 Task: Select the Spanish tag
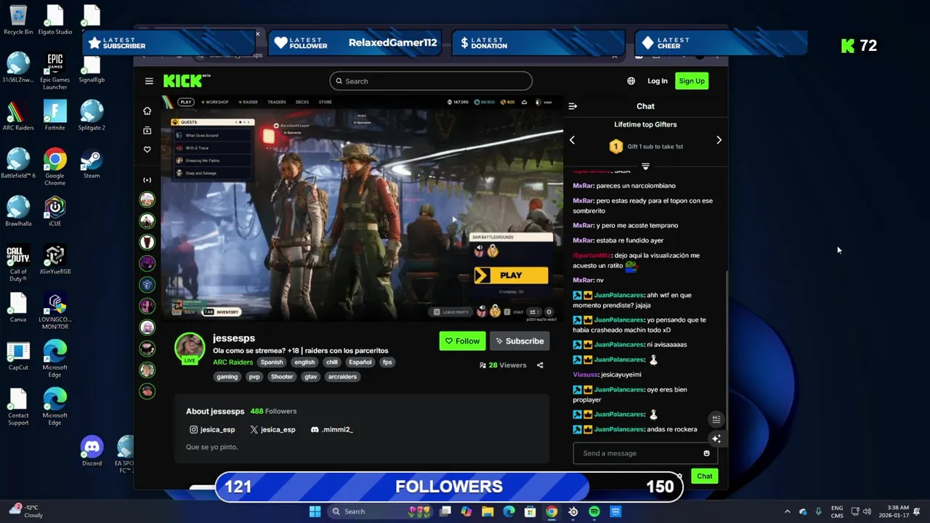pyautogui.click(x=272, y=362)
